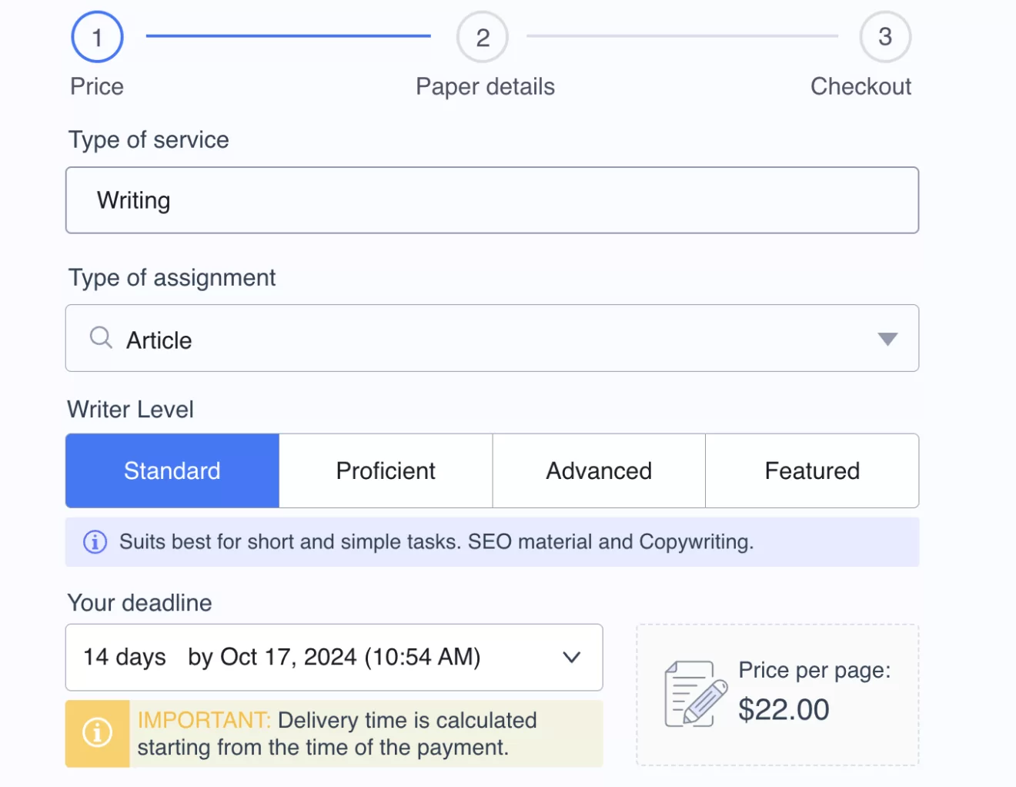
Task: Jump to step 3 Checkout circle
Action: [885, 37]
